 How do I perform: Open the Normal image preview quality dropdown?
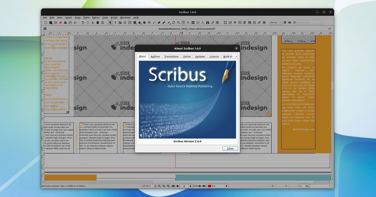tap(276, 23)
